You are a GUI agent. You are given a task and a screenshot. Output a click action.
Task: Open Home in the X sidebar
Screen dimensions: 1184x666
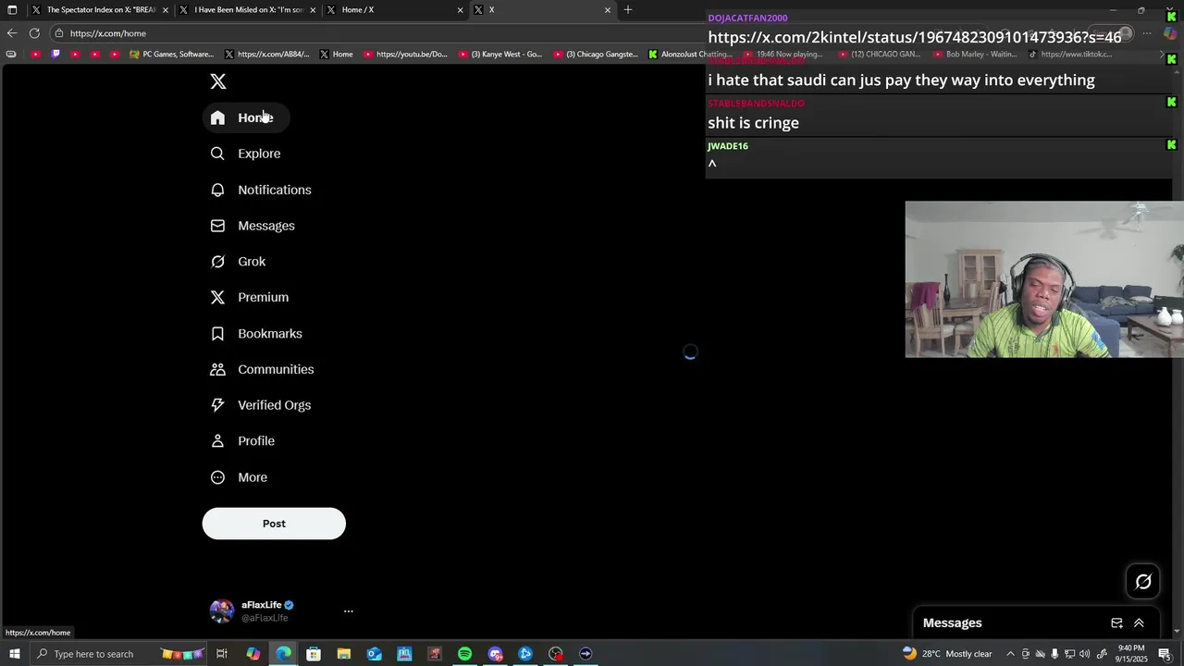pos(245,117)
